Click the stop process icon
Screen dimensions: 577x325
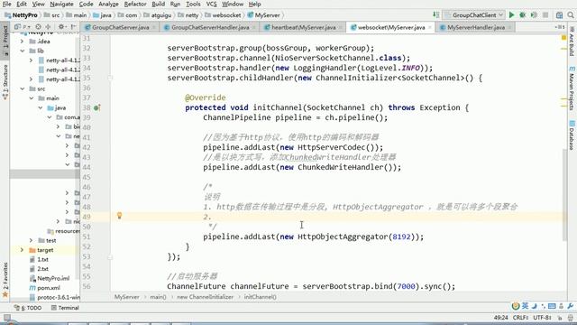click(x=545, y=15)
